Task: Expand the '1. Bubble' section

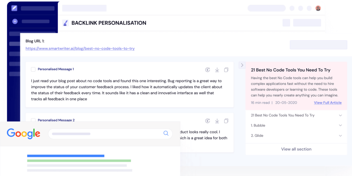Action: point(340,125)
